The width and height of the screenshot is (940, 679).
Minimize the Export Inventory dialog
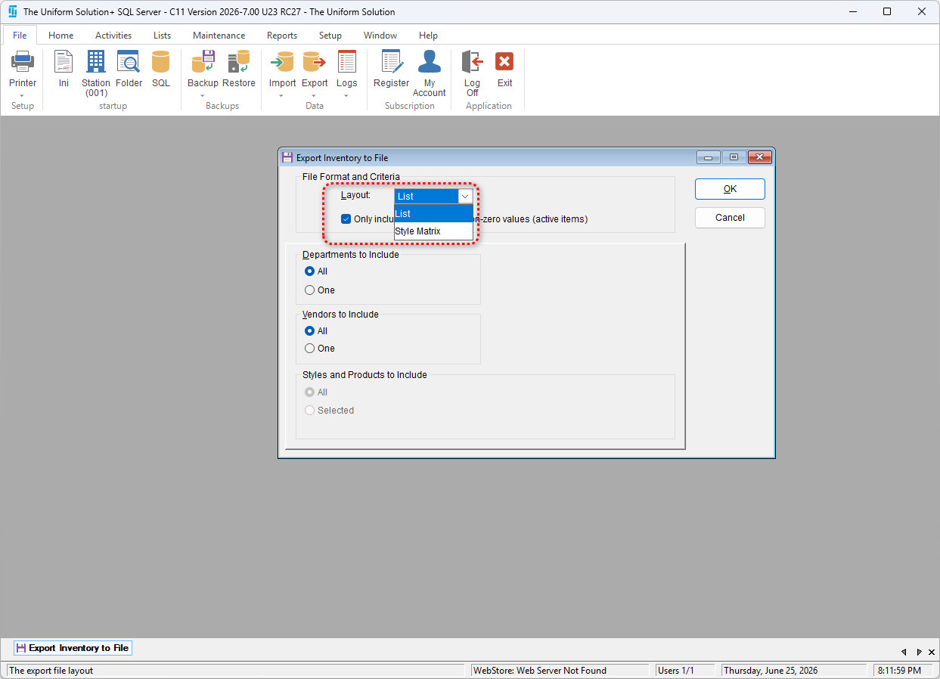tap(708, 157)
